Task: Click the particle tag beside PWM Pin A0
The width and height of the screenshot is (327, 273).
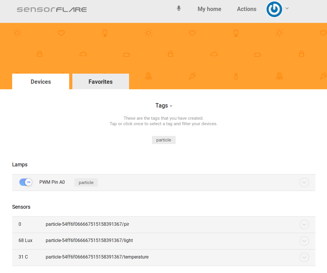Action: pyautogui.click(x=86, y=182)
